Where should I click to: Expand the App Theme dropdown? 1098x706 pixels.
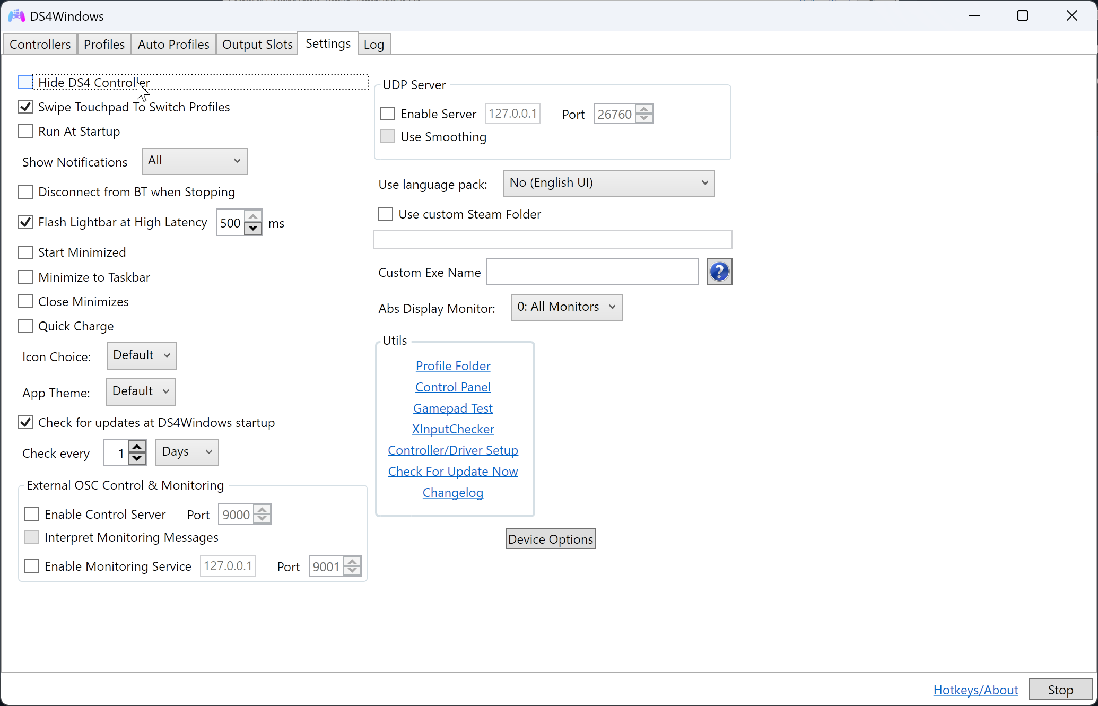(x=140, y=392)
